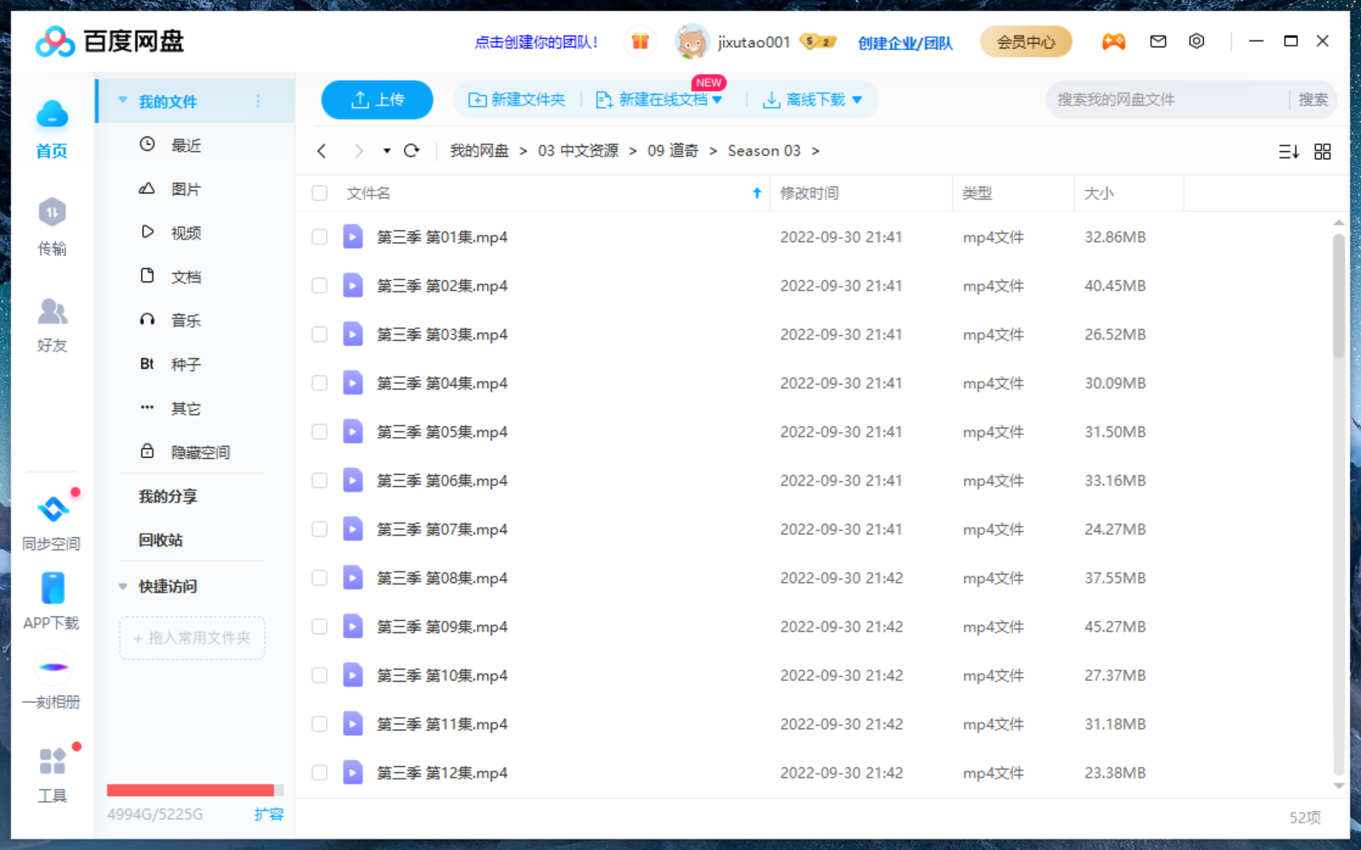Open the 传输 transfer panel icon
This screenshot has height=850, width=1361.
point(52,214)
